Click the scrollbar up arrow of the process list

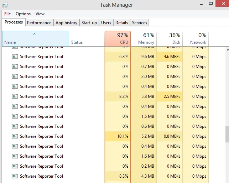(228, 50)
